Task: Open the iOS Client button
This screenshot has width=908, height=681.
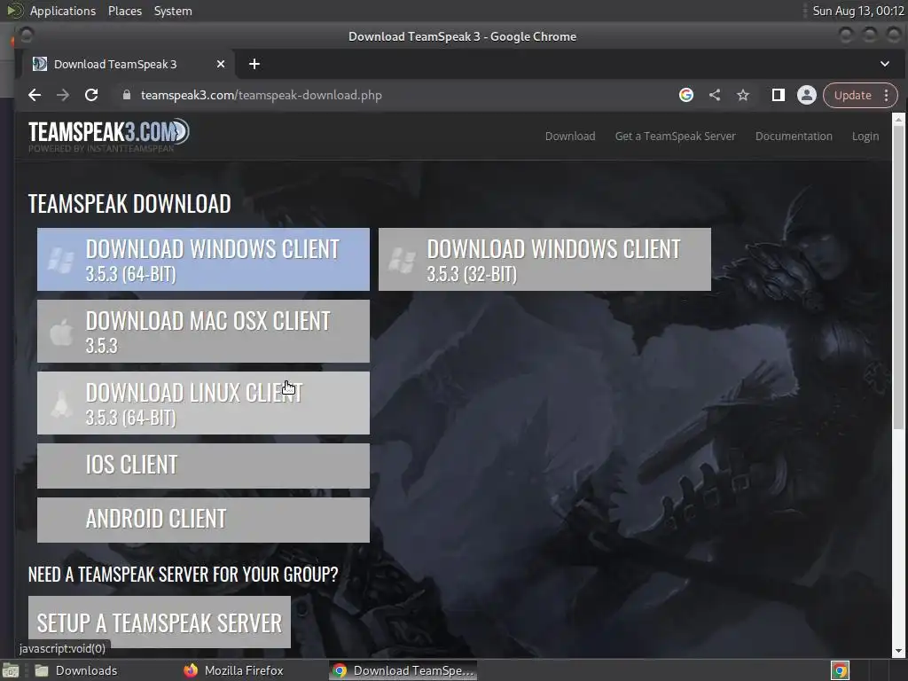Action: pyautogui.click(x=203, y=466)
